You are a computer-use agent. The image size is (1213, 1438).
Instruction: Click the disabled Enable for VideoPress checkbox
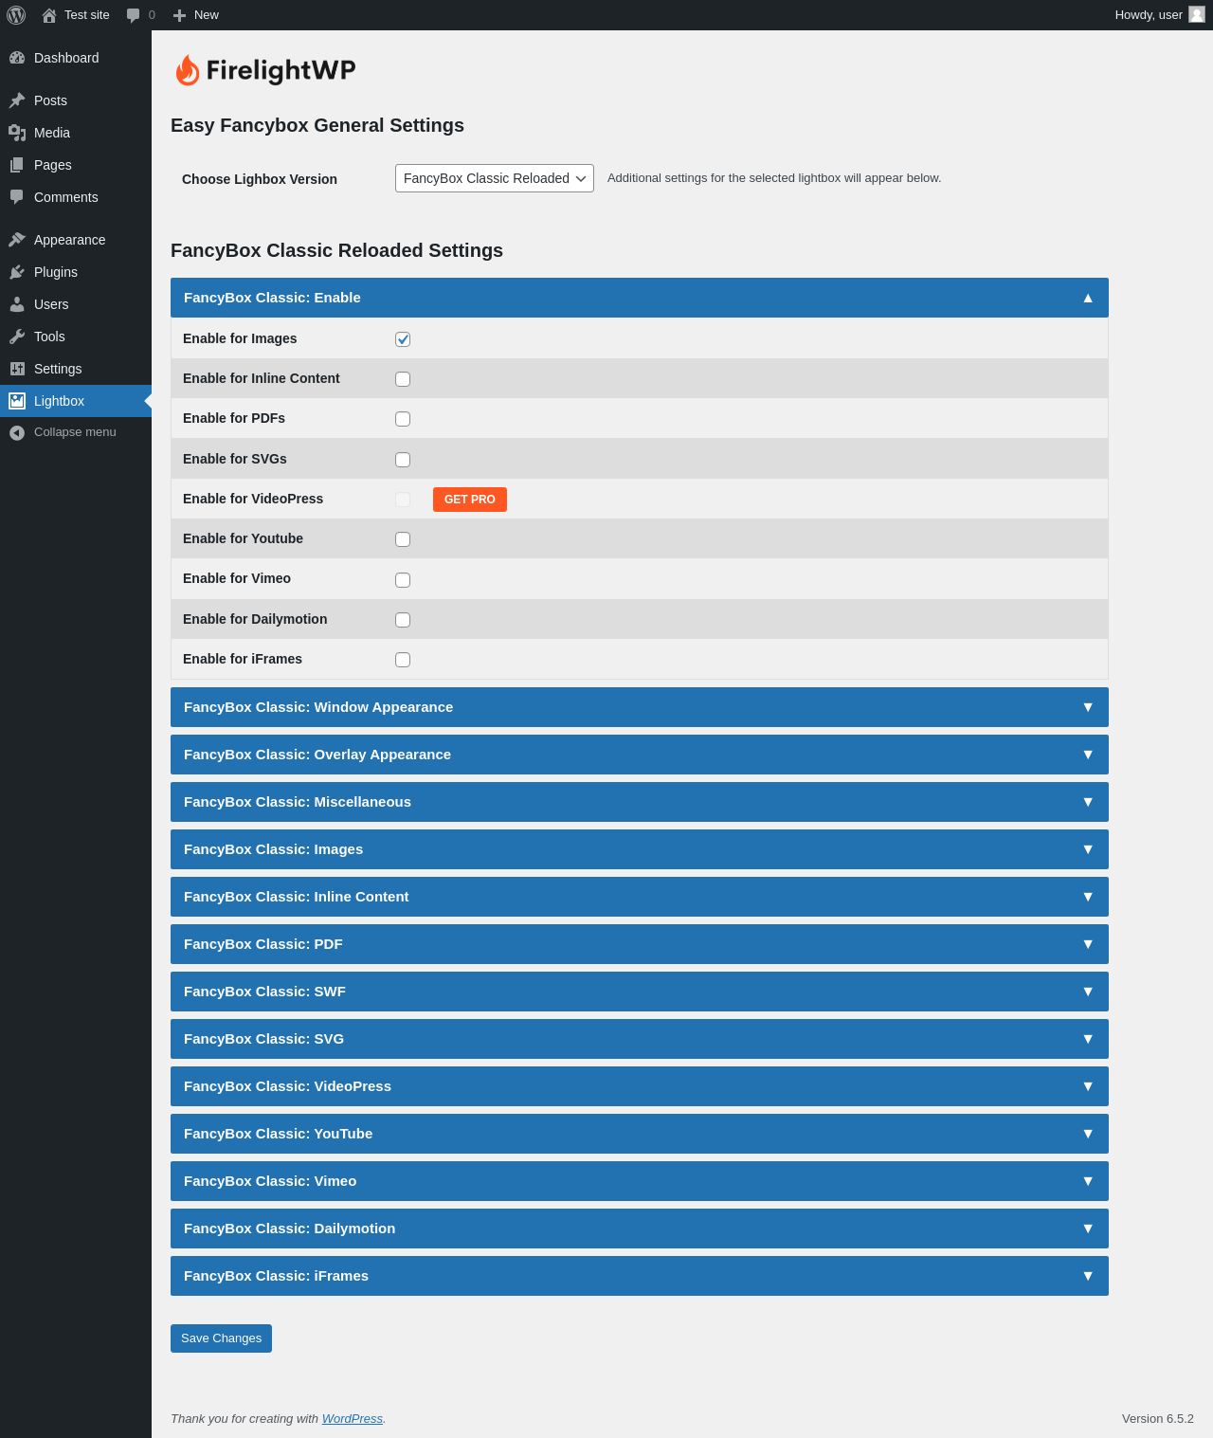pyautogui.click(x=403, y=500)
